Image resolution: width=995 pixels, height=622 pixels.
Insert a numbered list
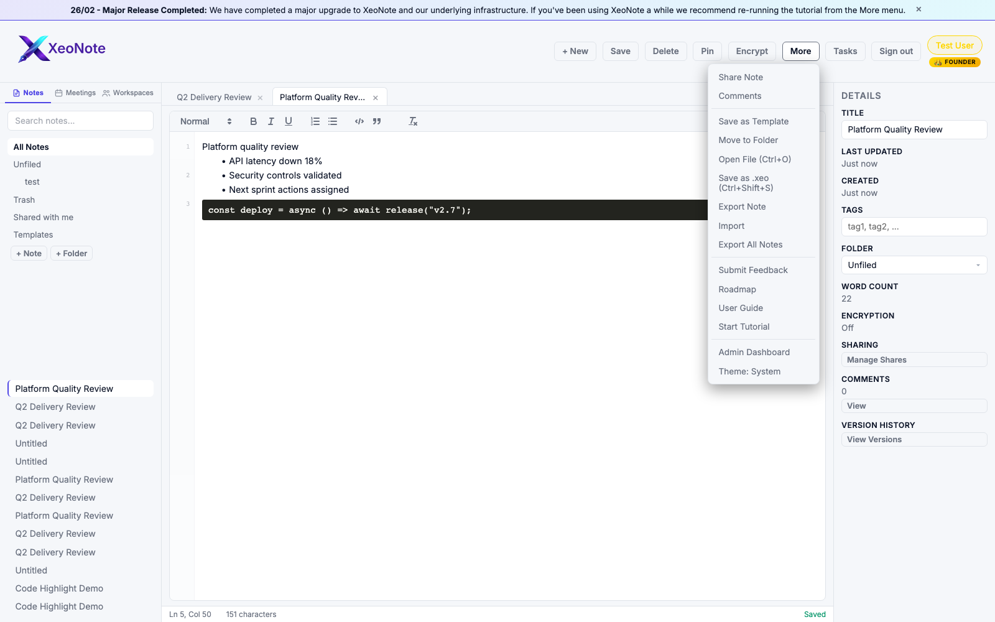[x=315, y=121]
